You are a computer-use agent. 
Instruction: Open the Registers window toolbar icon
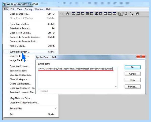[87, 14]
